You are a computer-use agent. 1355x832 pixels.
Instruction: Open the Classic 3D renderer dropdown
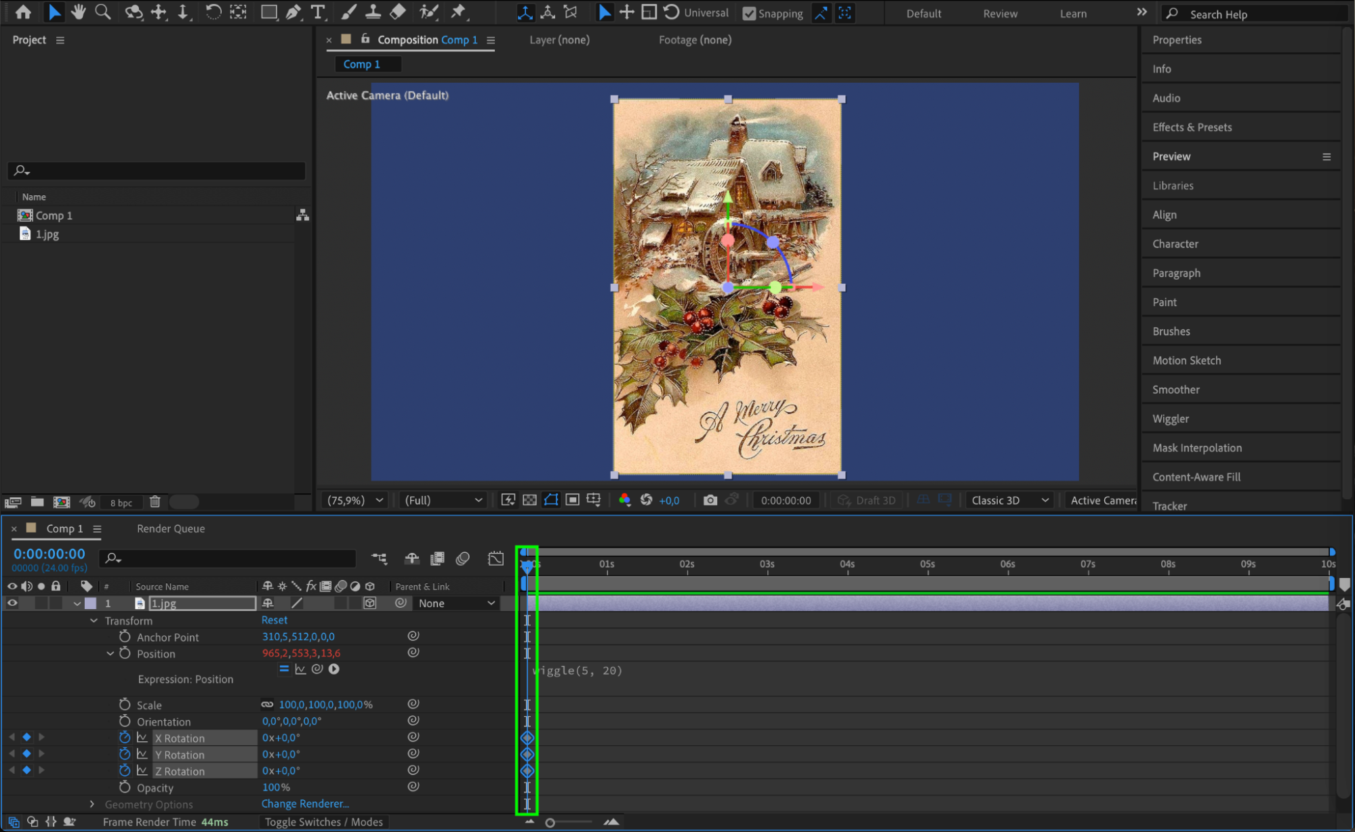click(1009, 500)
